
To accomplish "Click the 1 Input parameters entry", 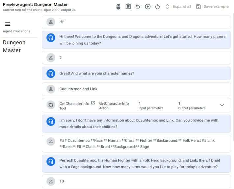I will (x=151, y=105).
